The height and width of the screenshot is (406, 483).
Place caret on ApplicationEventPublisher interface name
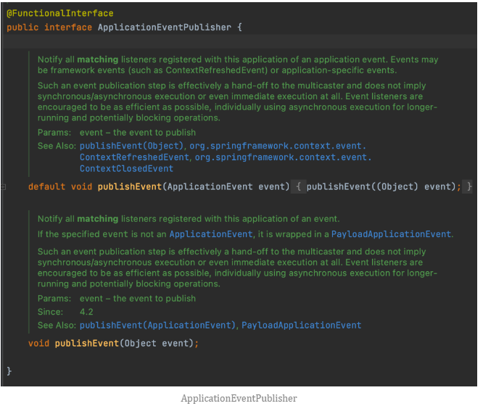(x=165, y=28)
